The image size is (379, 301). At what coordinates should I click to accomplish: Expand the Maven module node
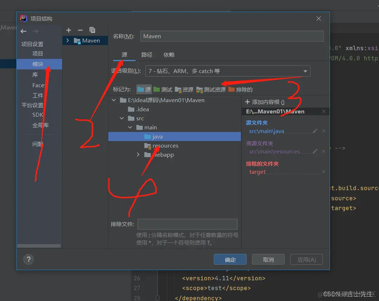[x=68, y=40]
